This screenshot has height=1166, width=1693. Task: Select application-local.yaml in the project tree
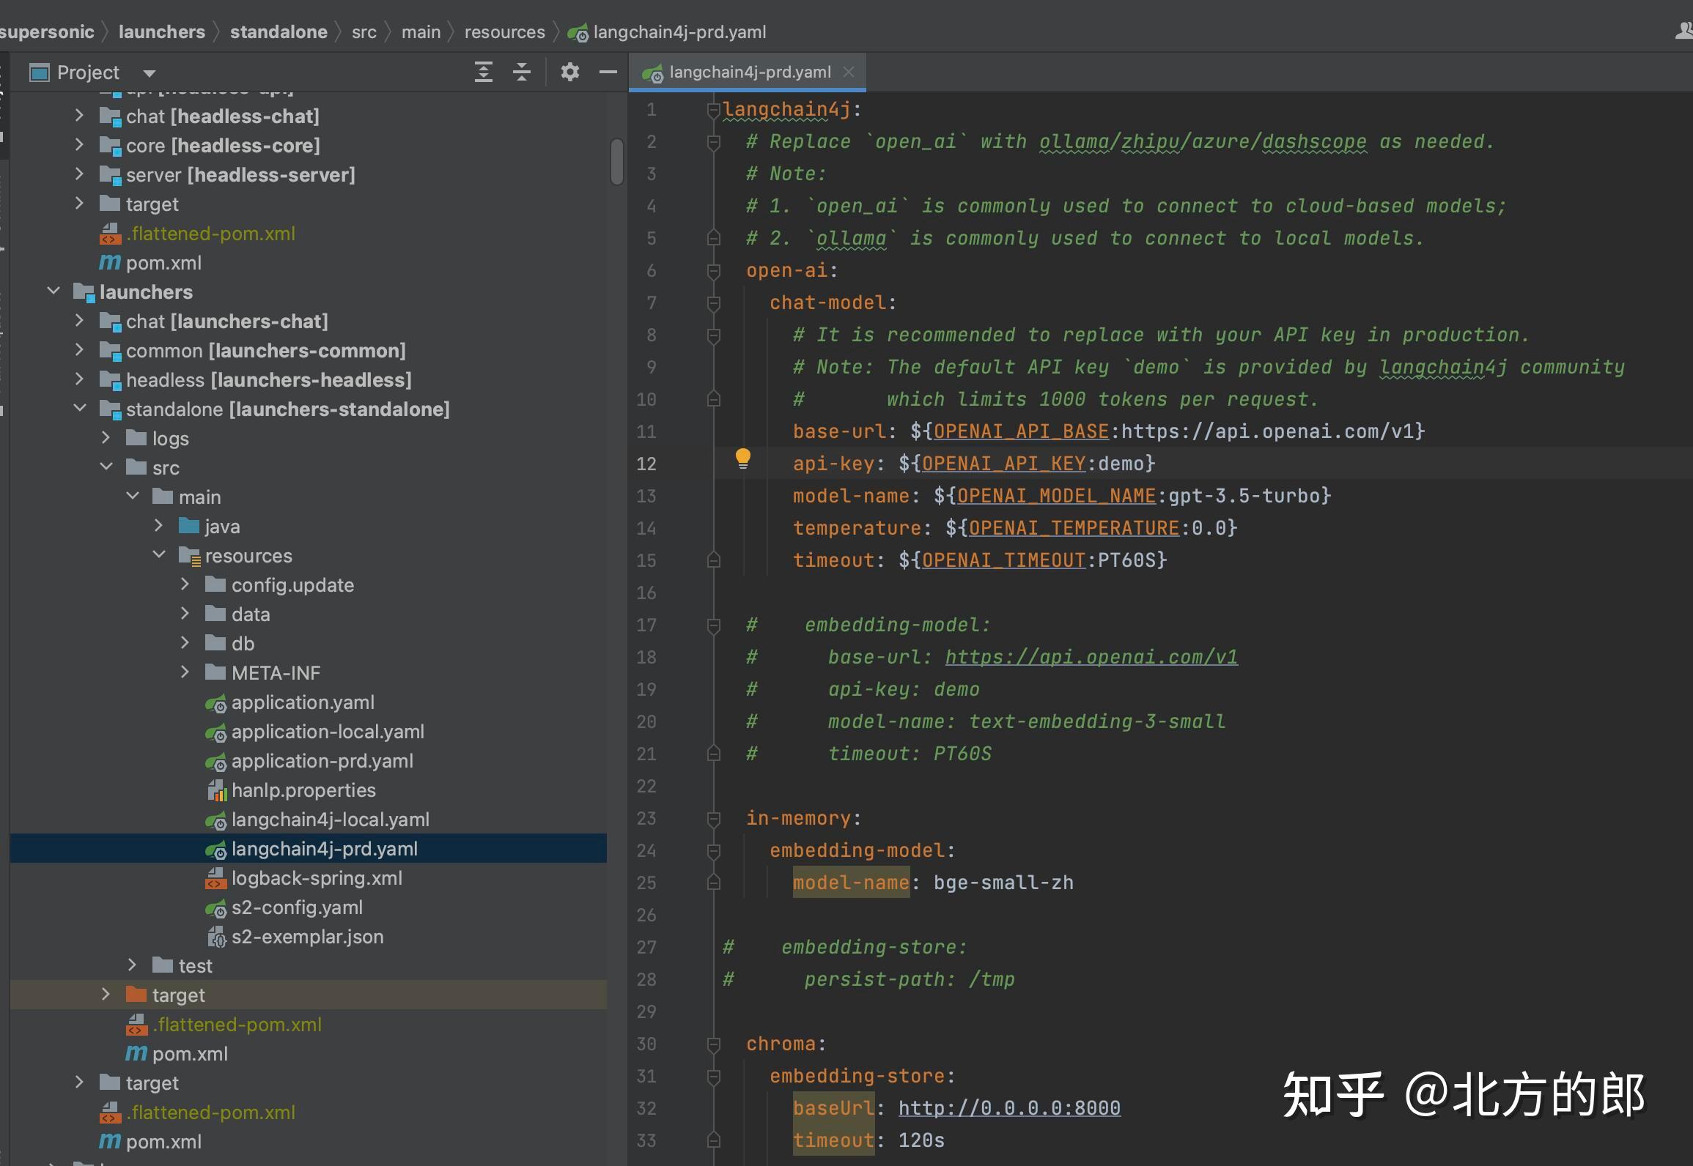click(328, 731)
